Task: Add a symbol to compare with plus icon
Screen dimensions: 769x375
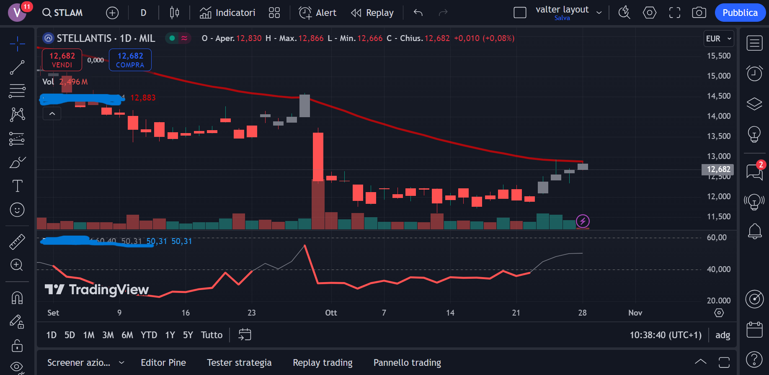Action: pyautogui.click(x=112, y=13)
